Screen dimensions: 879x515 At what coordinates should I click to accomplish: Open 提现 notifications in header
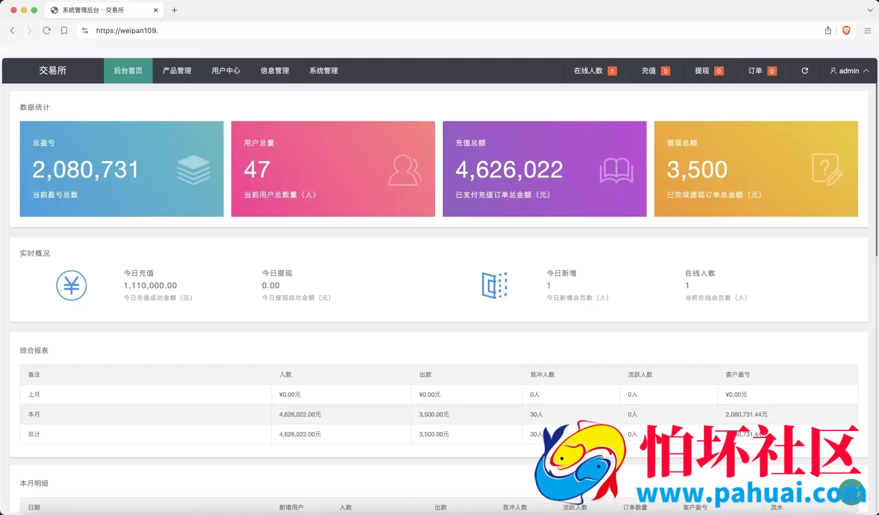point(709,71)
